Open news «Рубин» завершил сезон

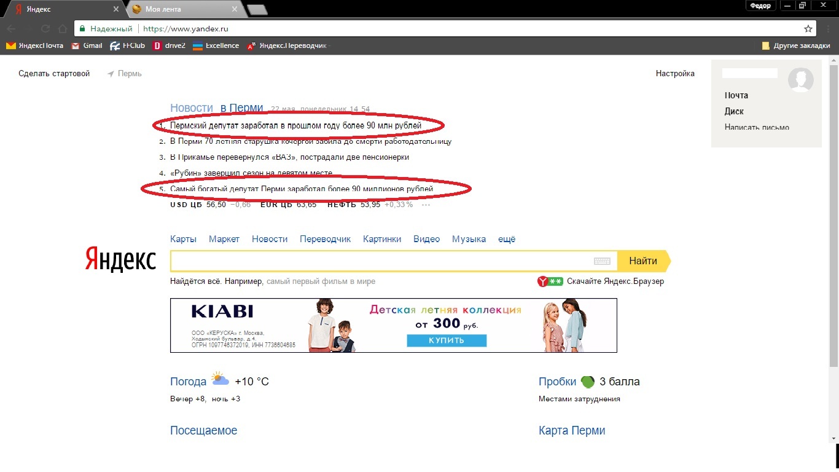click(x=251, y=173)
